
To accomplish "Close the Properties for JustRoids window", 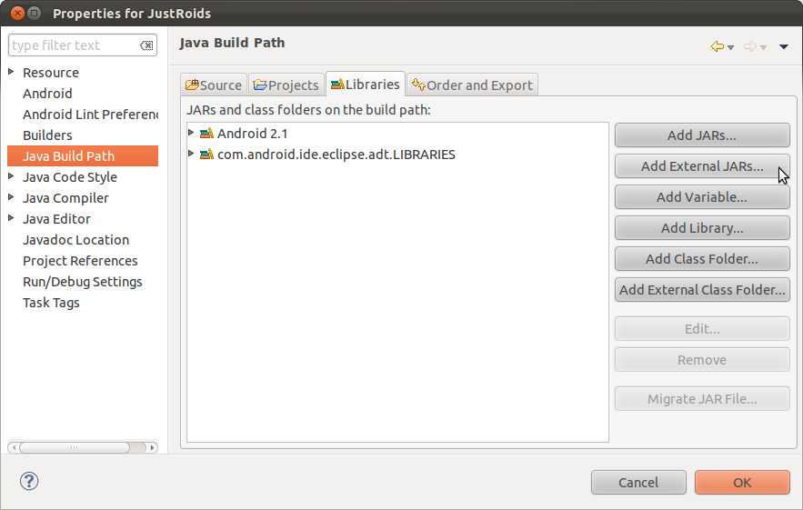I will pos(17,14).
